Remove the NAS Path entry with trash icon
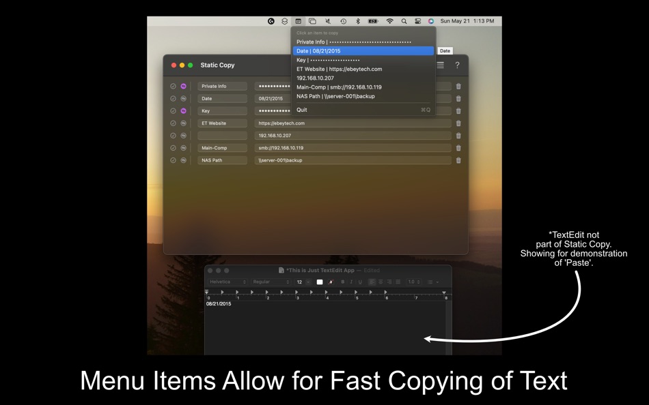 pos(458,160)
